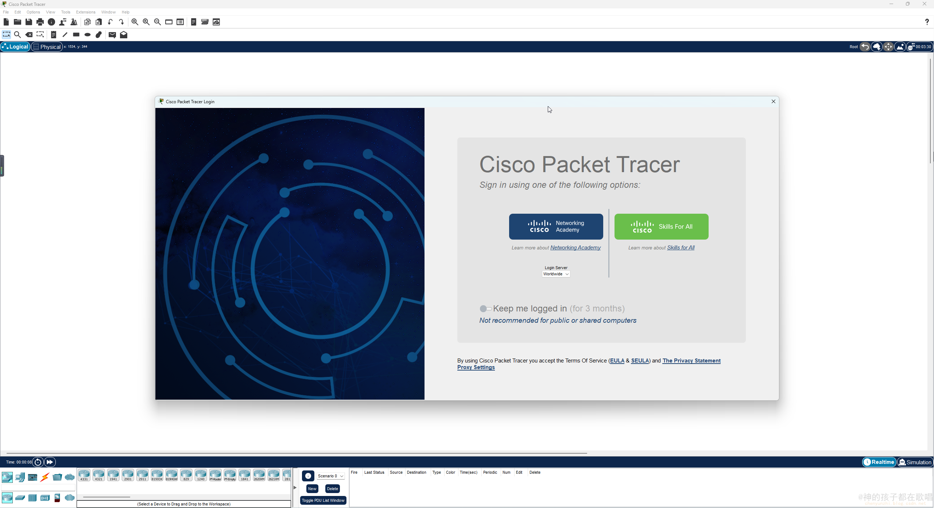Image resolution: width=934 pixels, height=508 pixels.
Task: Expand the PDU list panel arrow
Action: [295, 488]
